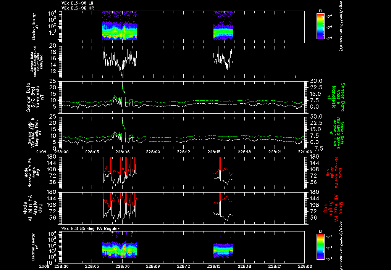Select the "Mode All Min PA Angle" label
This screenshot has width=391, height=270.
pyautogui.click(x=33, y=208)
